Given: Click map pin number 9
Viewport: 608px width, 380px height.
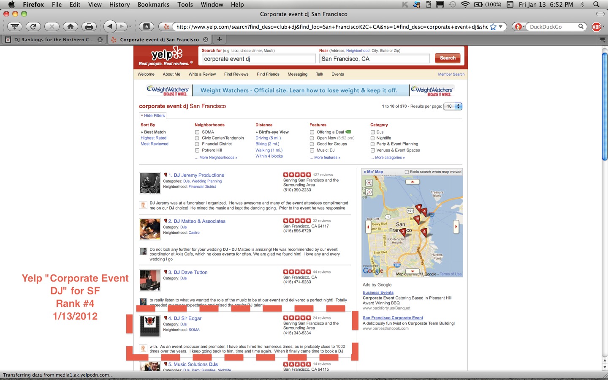Looking at the screenshot, I should tap(418, 208).
